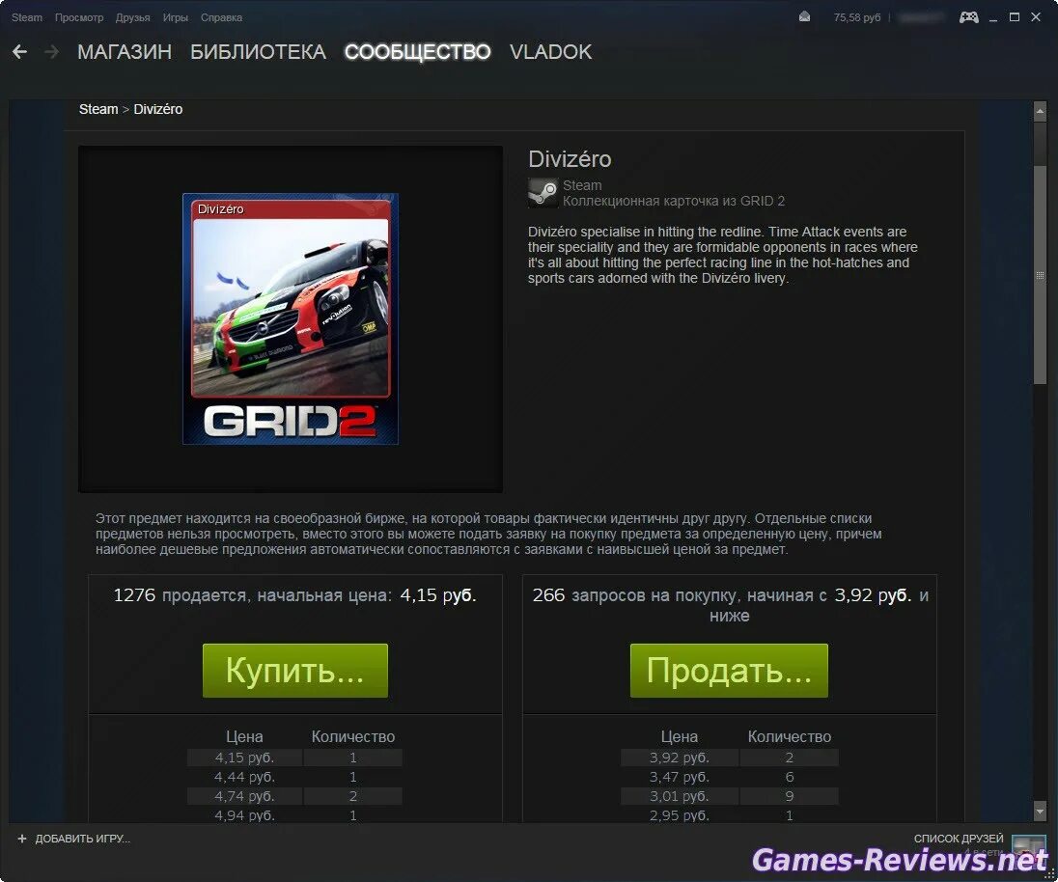Open the VLADOK profile tab
The height and width of the screenshot is (882, 1058).
551,52
